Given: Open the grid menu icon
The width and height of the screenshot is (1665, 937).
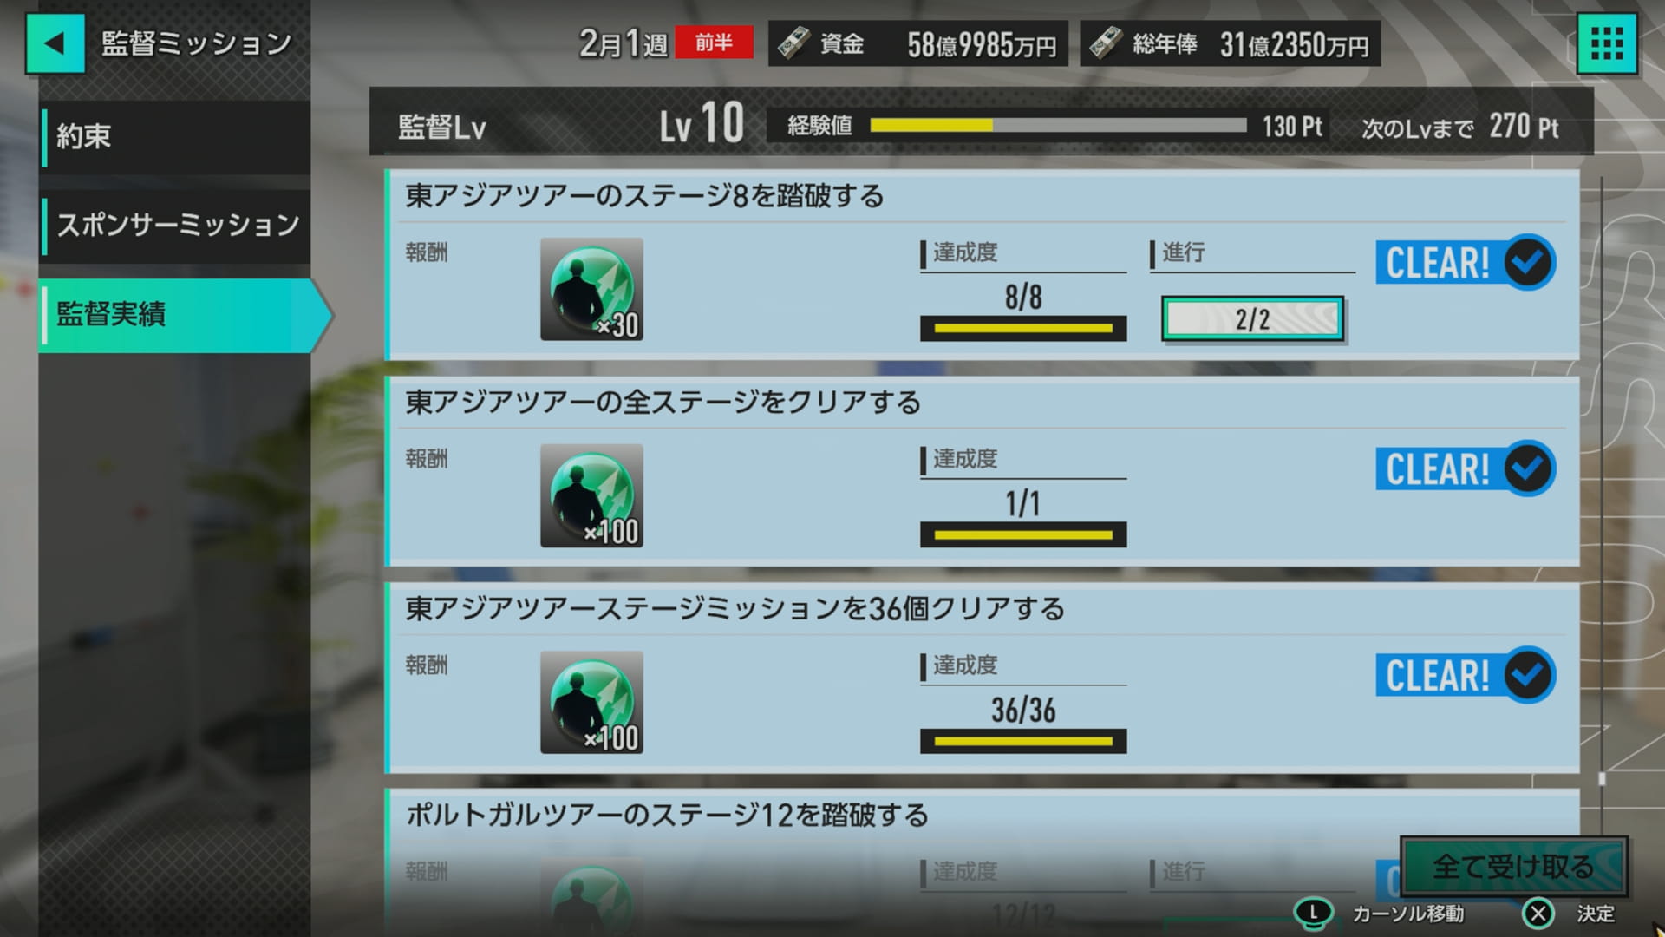Looking at the screenshot, I should click(x=1606, y=43).
